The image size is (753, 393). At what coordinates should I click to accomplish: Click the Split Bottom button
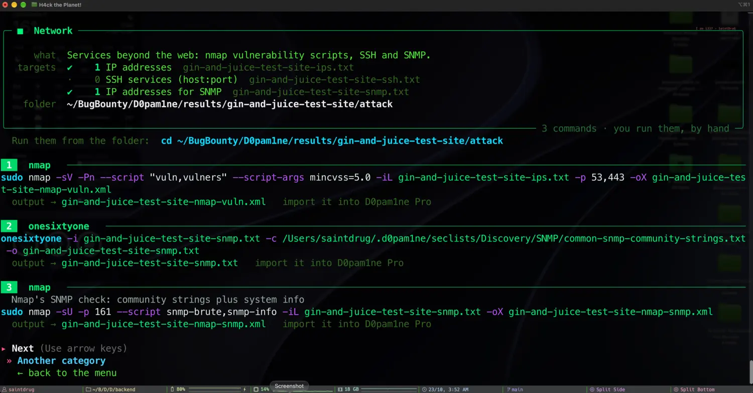coord(694,389)
